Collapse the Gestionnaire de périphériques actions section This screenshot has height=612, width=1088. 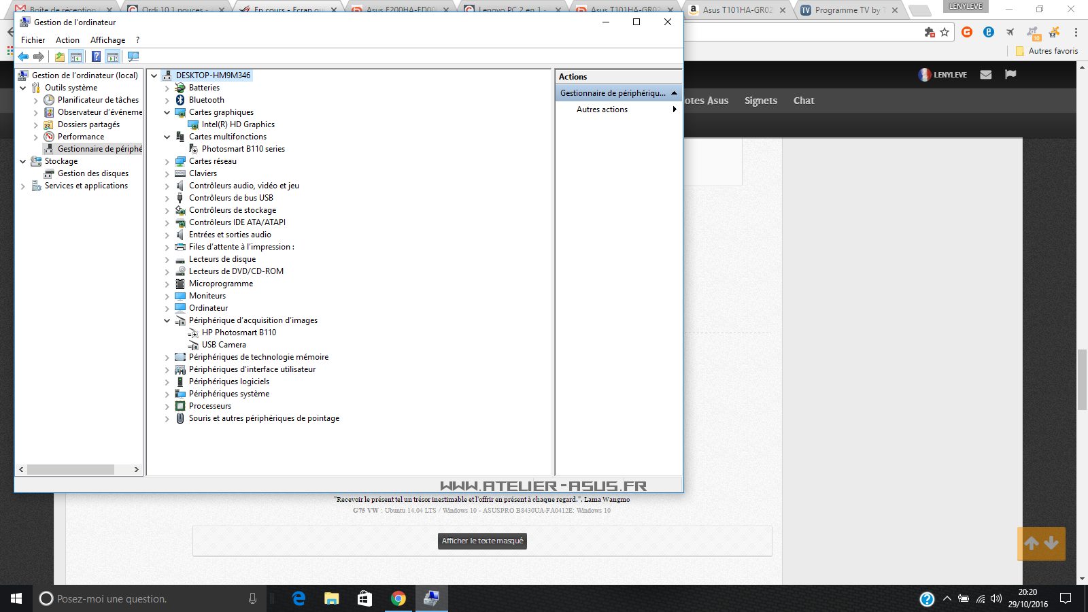coord(674,93)
